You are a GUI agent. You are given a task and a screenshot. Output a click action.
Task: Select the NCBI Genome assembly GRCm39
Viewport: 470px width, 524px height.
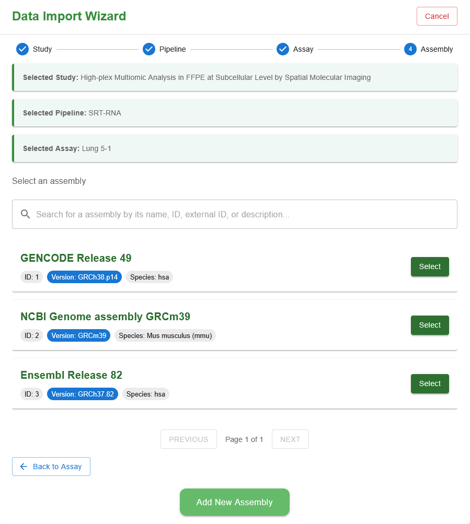point(429,325)
